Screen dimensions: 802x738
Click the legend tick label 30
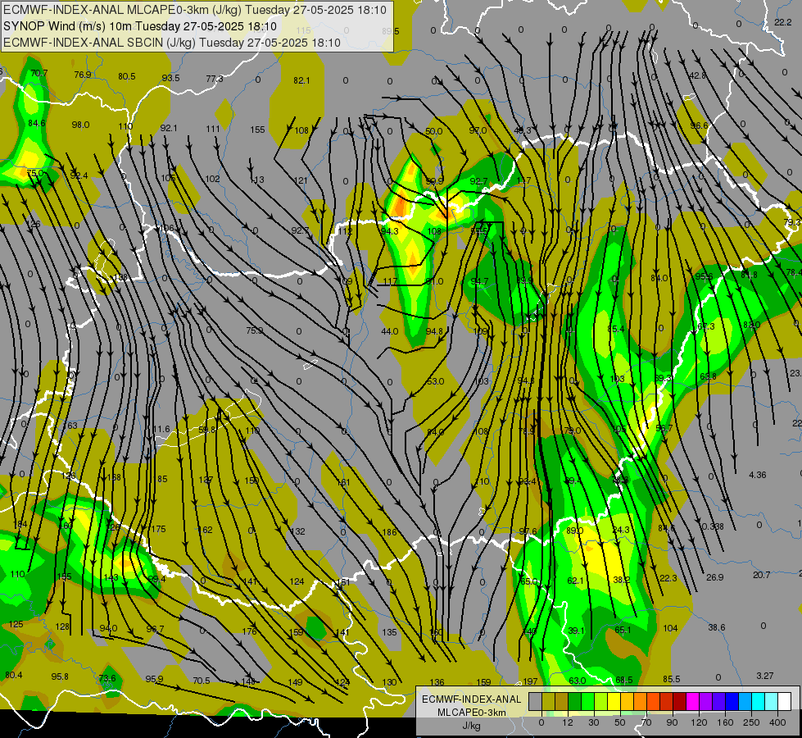click(x=594, y=722)
